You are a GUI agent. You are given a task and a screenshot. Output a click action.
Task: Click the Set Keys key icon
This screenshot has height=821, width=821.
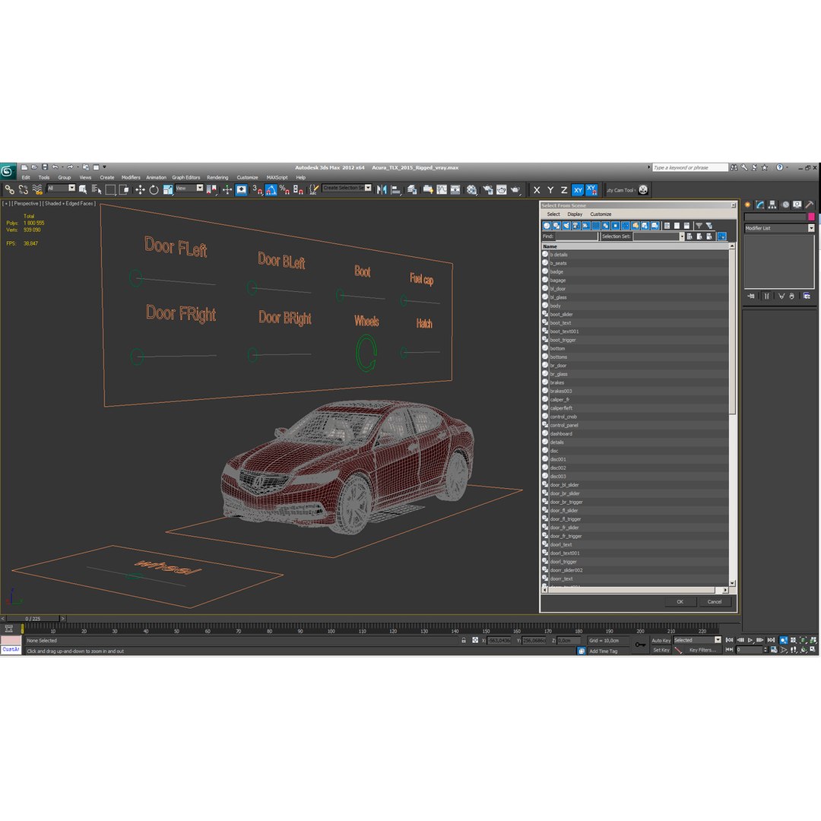point(640,645)
